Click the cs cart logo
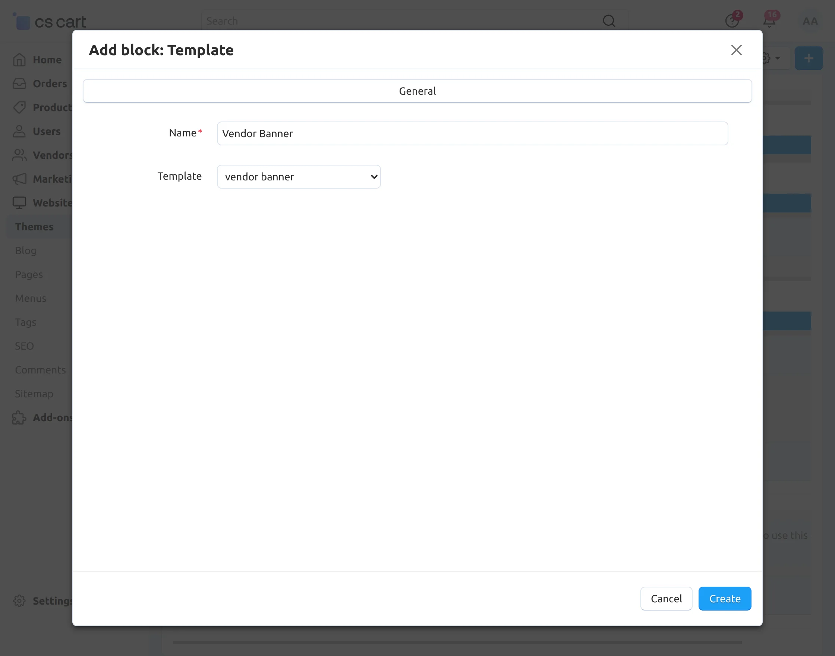The height and width of the screenshot is (656, 835). pos(50,22)
